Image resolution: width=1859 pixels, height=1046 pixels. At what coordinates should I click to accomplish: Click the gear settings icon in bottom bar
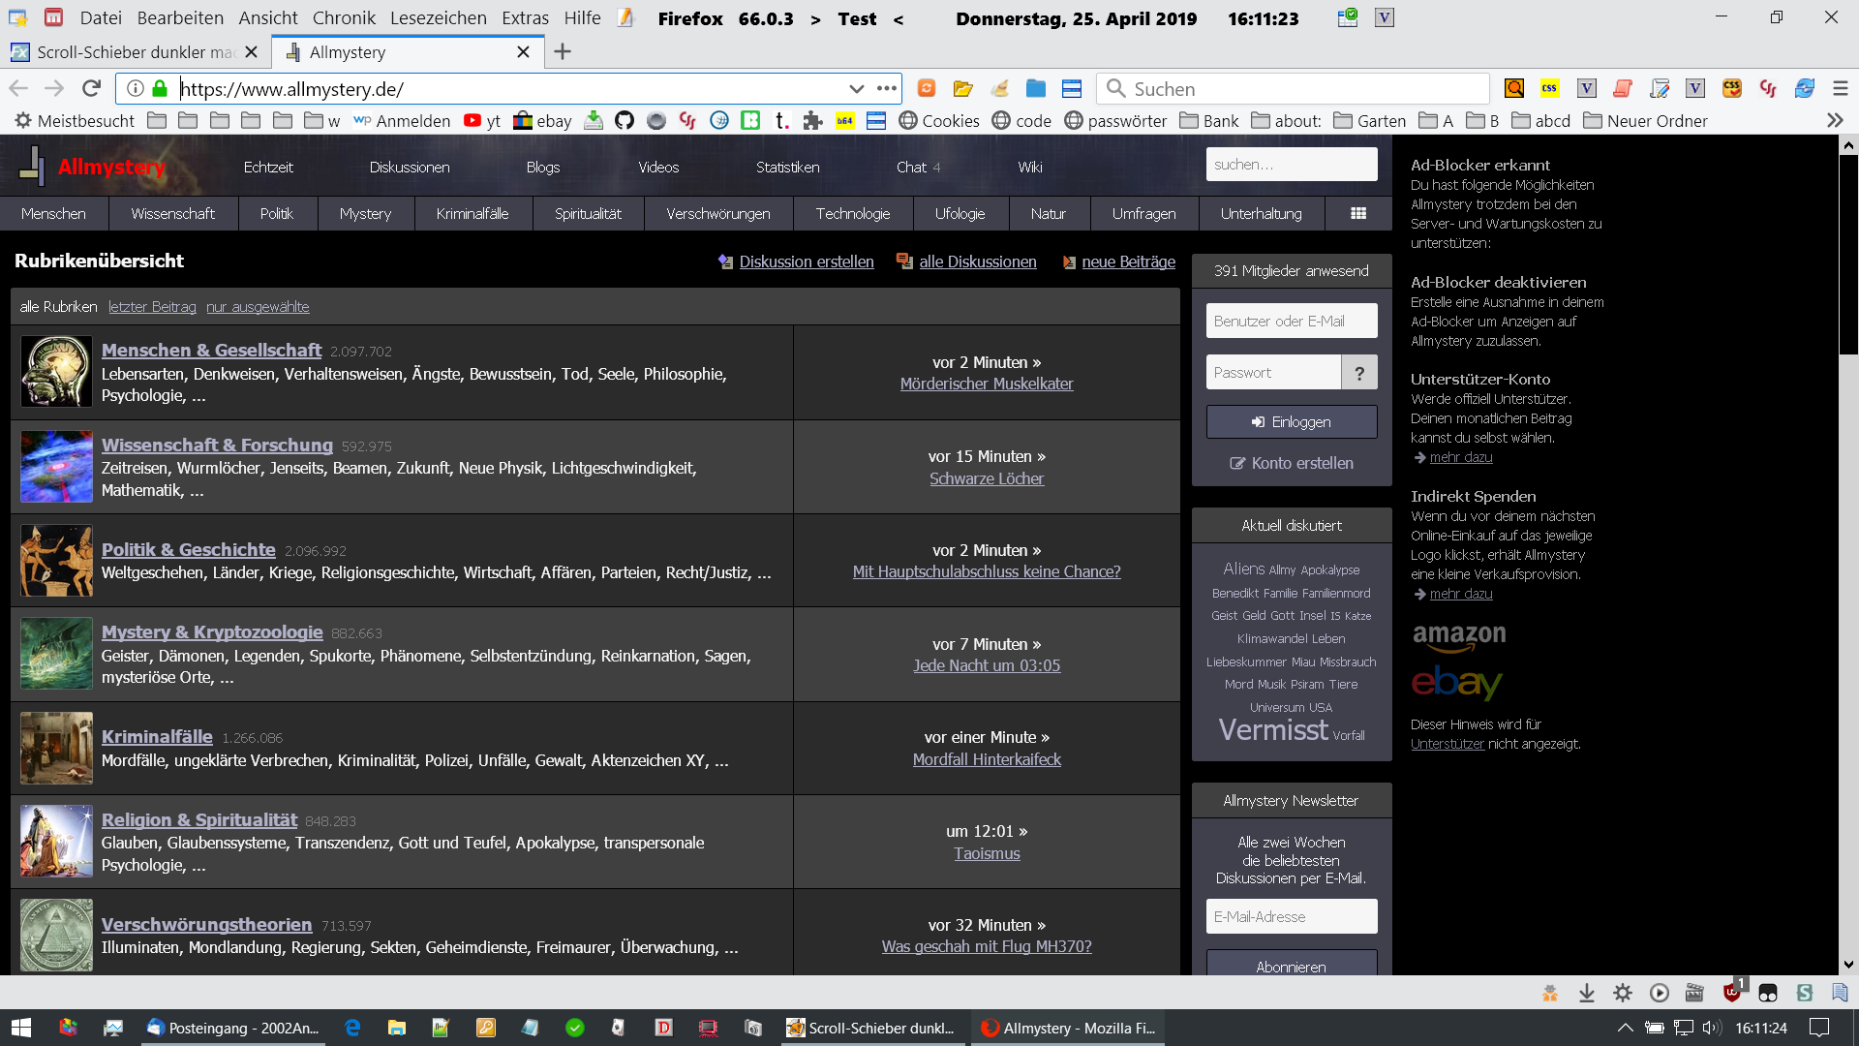[1623, 993]
